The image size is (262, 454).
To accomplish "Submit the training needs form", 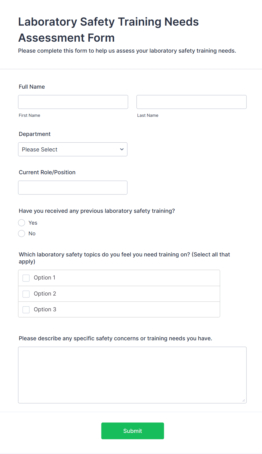I will 133,431.
